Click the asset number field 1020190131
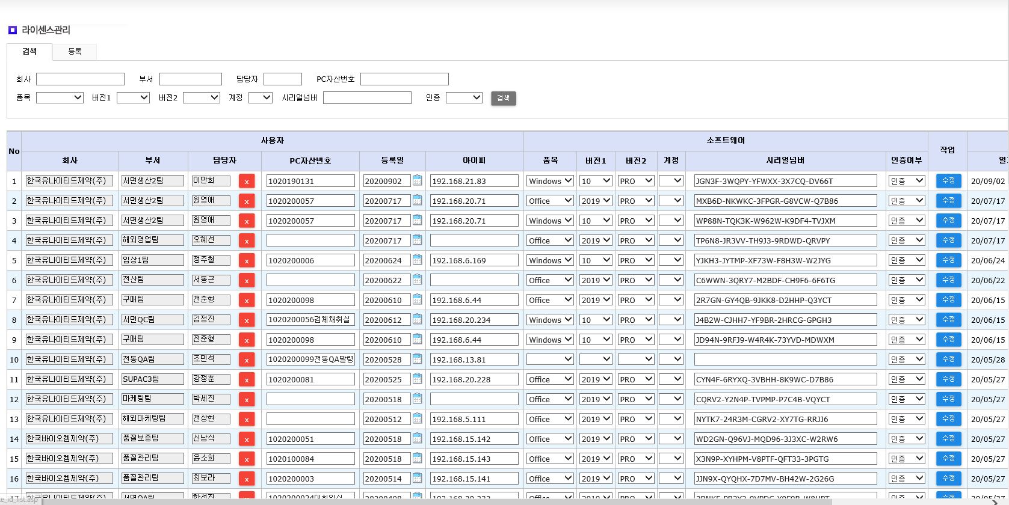The width and height of the screenshot is (1009, 505). point(310,181)
